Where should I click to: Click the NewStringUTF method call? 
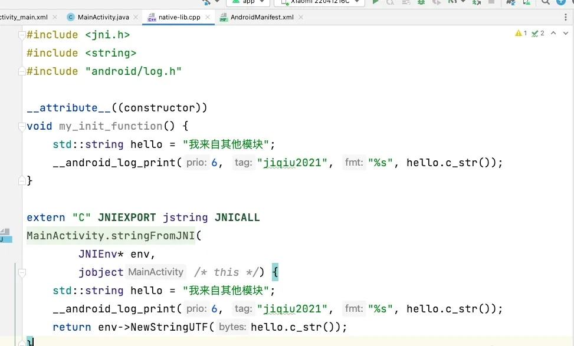[169, 327]
